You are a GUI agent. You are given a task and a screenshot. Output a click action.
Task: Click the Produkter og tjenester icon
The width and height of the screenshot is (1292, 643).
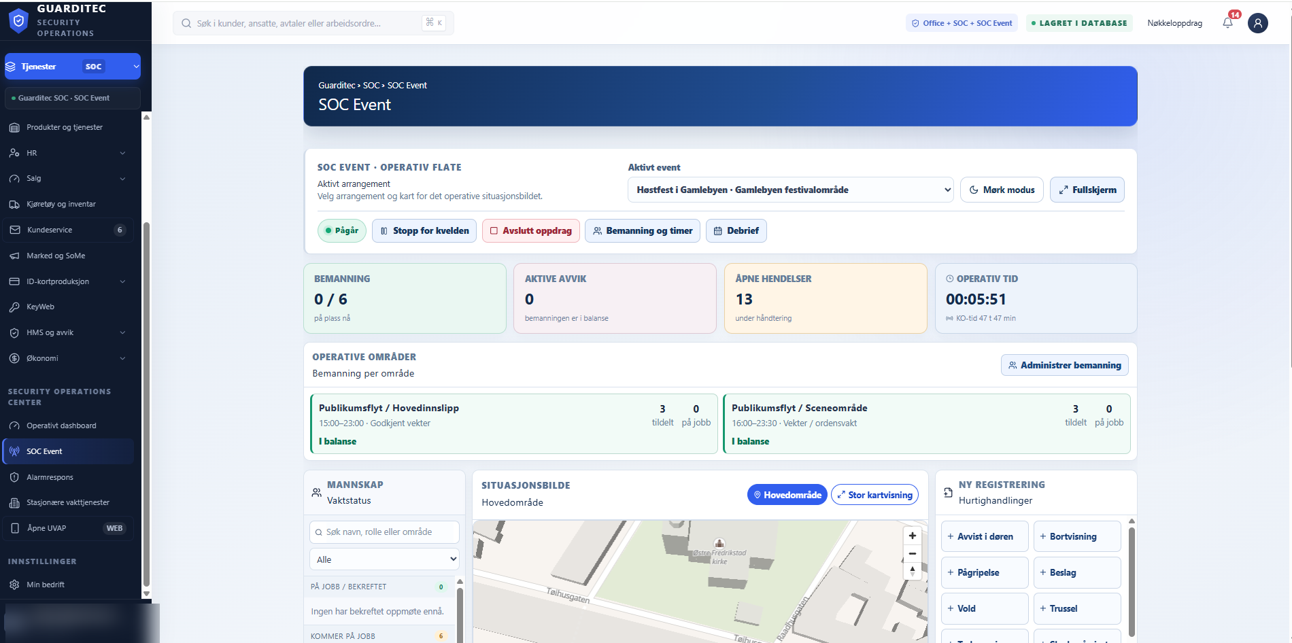(14, 127)
